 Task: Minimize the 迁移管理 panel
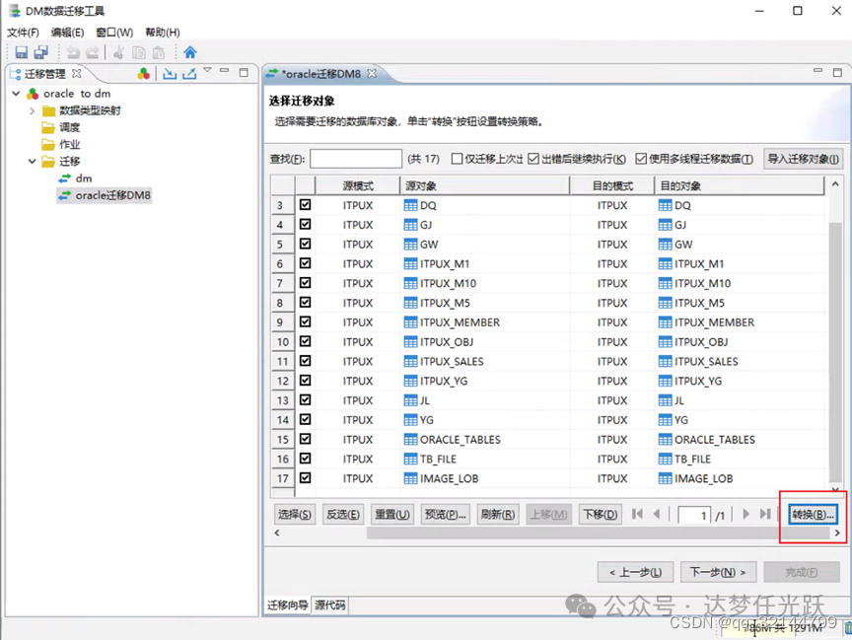pos(225,71)
